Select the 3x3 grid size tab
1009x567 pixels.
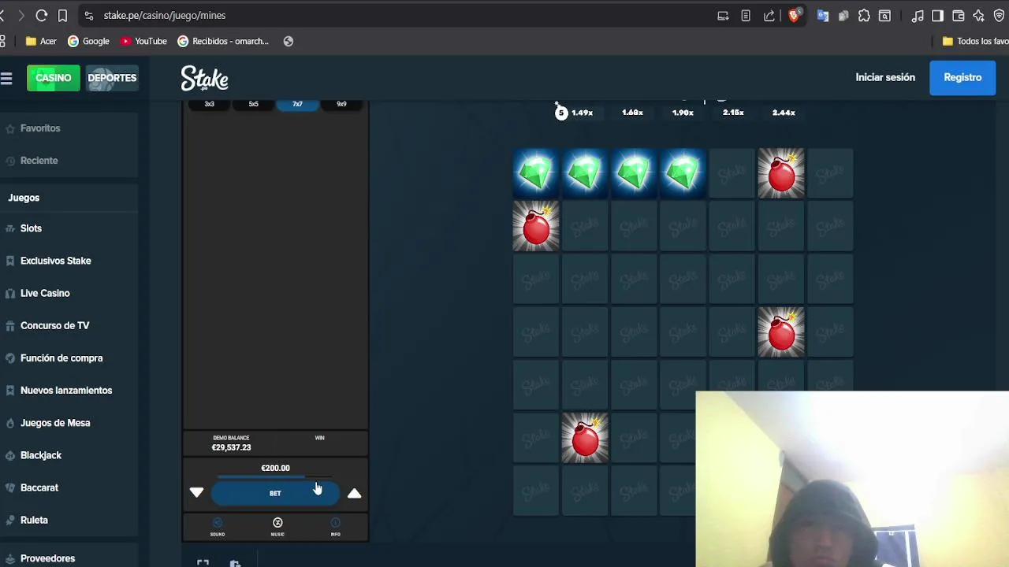tap(209, 104)
